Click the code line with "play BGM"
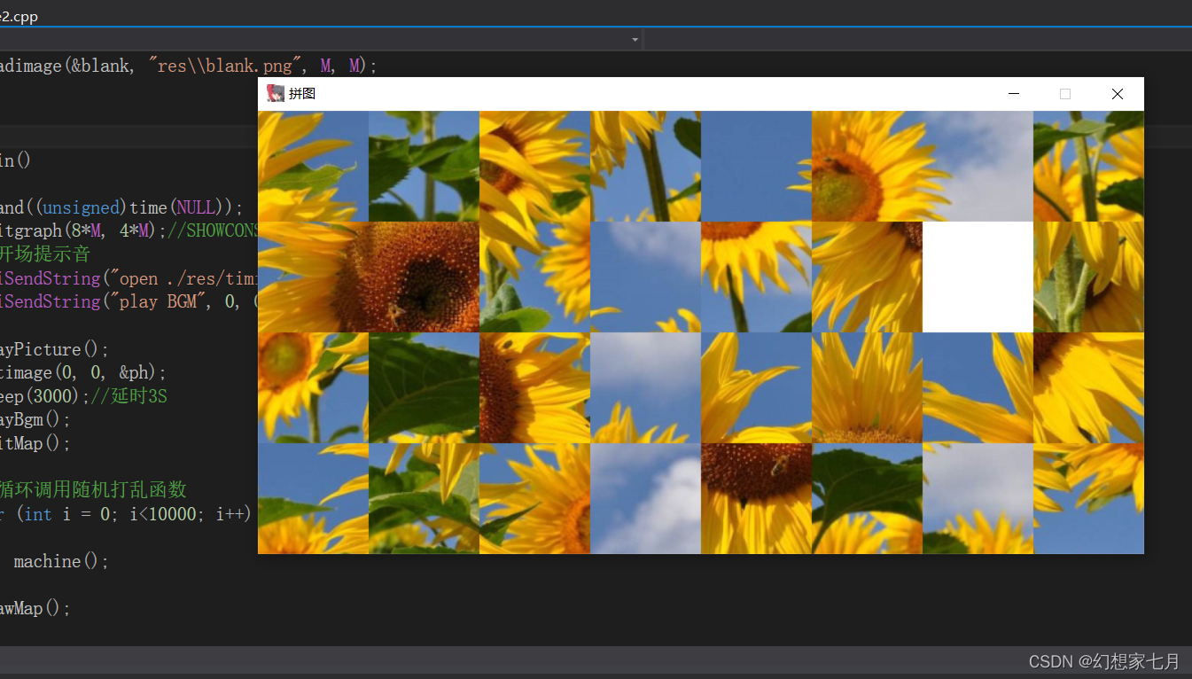The image size is (1192, 679). click(129, 301)
